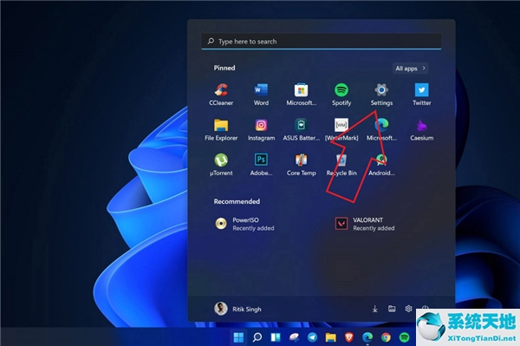This screenshot has height=346, width=520.
Task: Launch Google Chrome from the taskbar
Action: click(386, 337)
